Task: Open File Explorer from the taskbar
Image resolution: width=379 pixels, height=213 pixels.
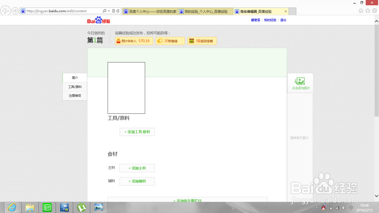Action: pos(30,207)
